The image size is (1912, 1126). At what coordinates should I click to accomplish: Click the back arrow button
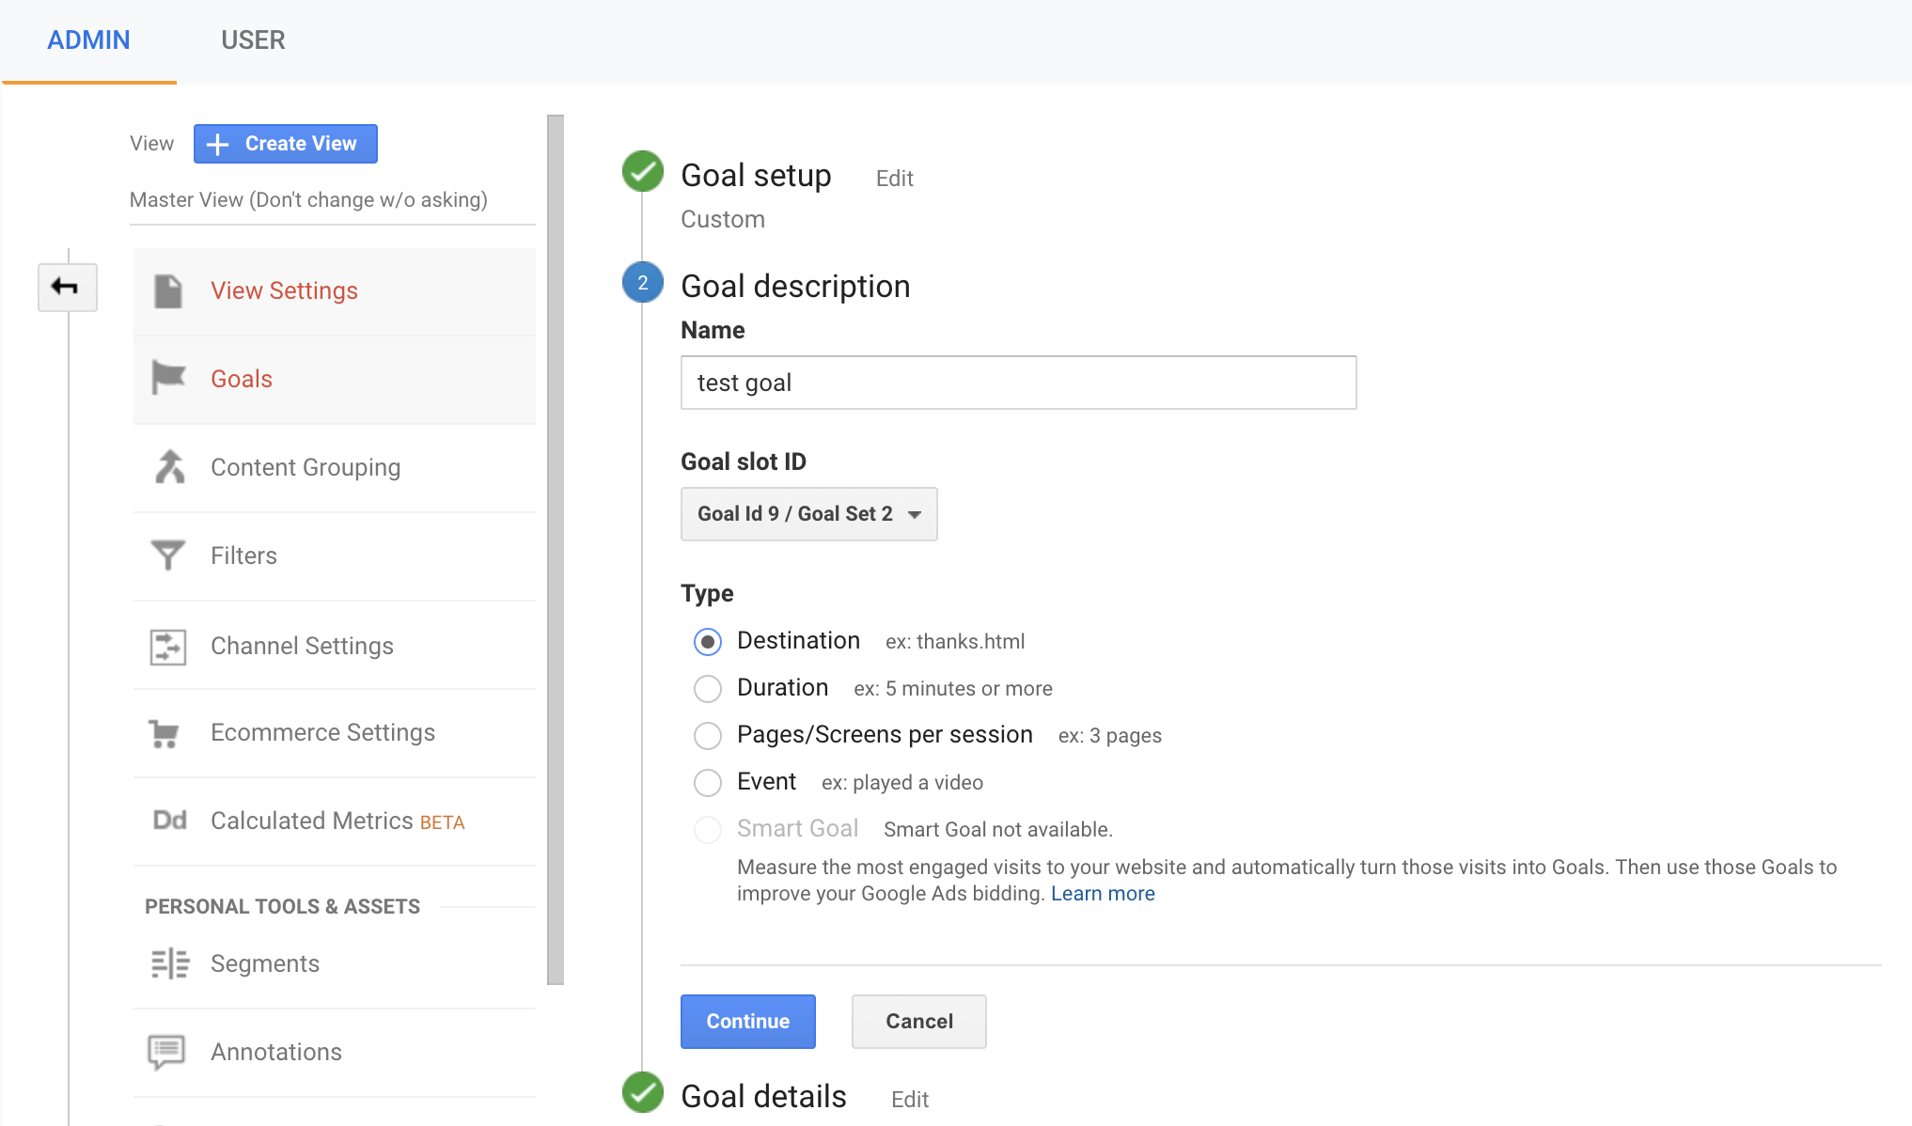(67, 288)
